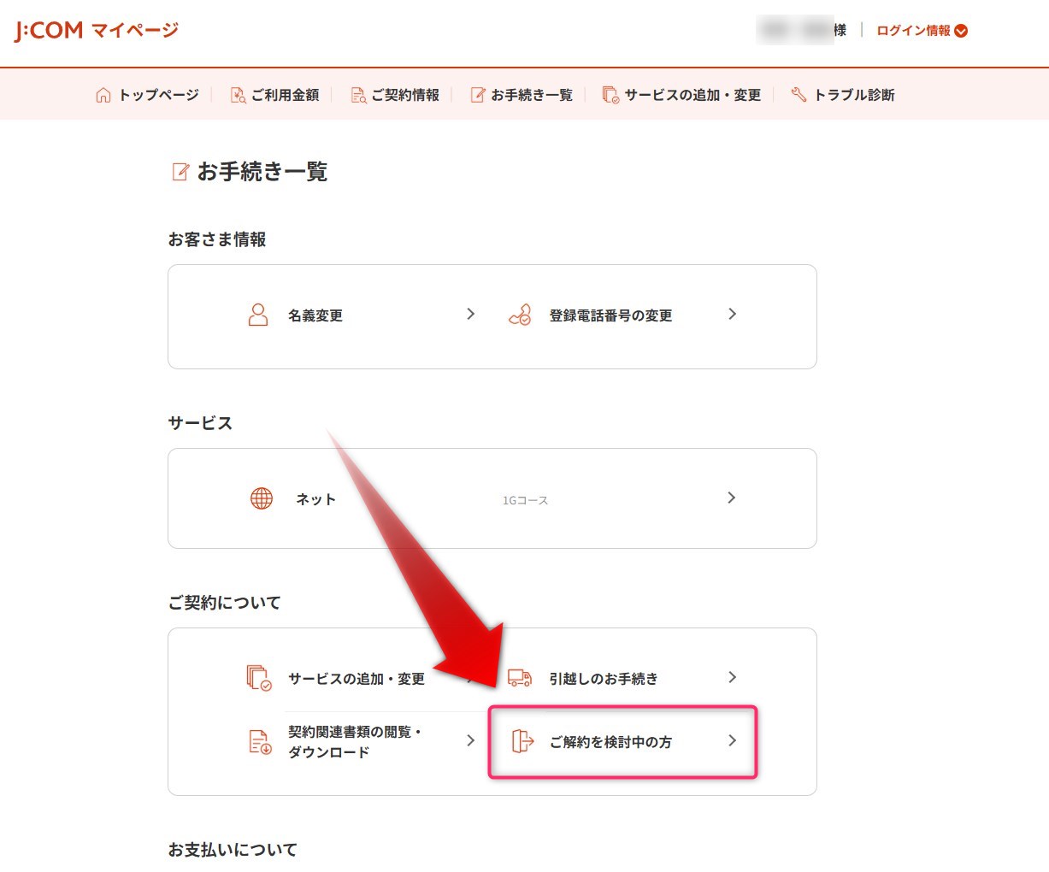Click chevron next to 名義変更

pyautogui.click(x=470, y=314)
